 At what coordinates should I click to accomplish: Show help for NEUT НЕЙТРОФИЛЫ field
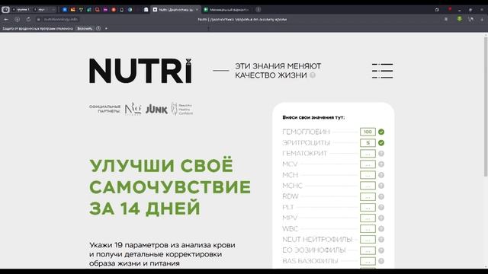click(x=381, y=240)
